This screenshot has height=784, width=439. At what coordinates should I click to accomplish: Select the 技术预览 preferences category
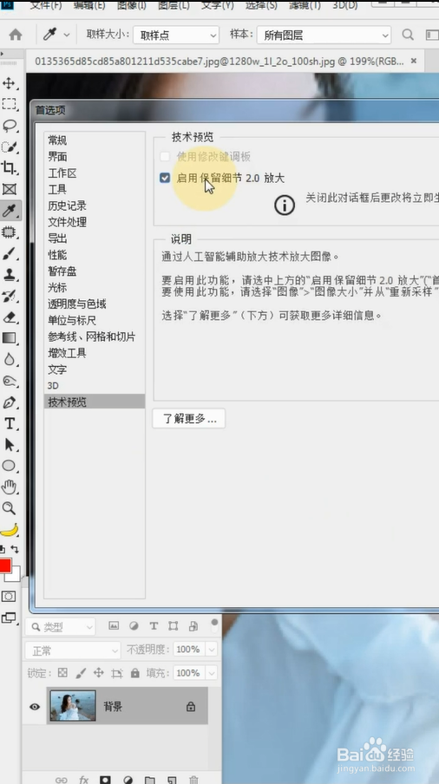click(x=94, y=402)
